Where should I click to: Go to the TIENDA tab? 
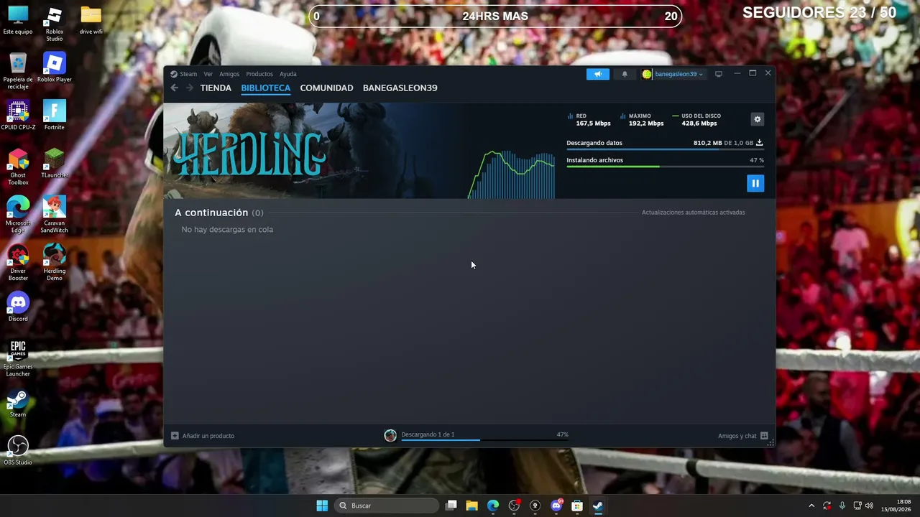216,88
